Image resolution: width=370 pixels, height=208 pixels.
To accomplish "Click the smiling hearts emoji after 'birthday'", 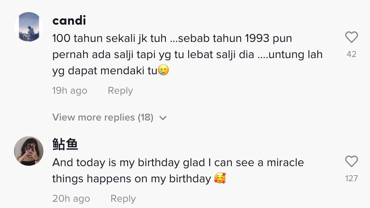I will coord(220,179).
